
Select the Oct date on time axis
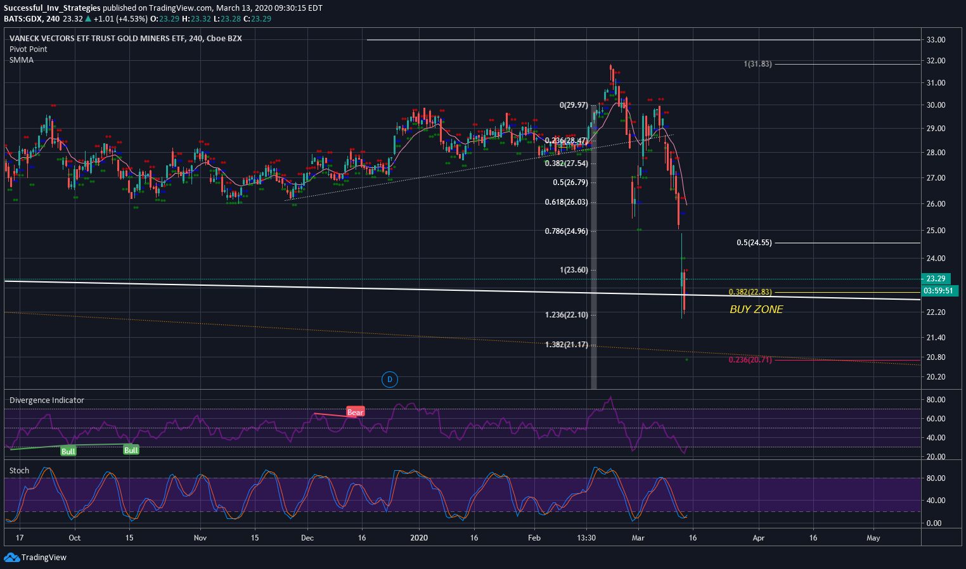[x=74, y=538]
